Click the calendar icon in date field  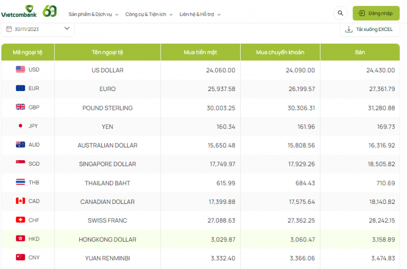pyautogui.click(x=9, y=29)
